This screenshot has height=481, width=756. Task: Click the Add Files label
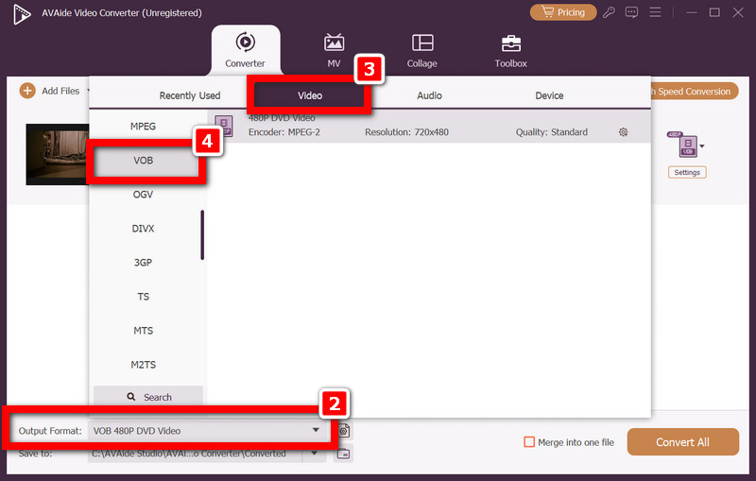60,91
